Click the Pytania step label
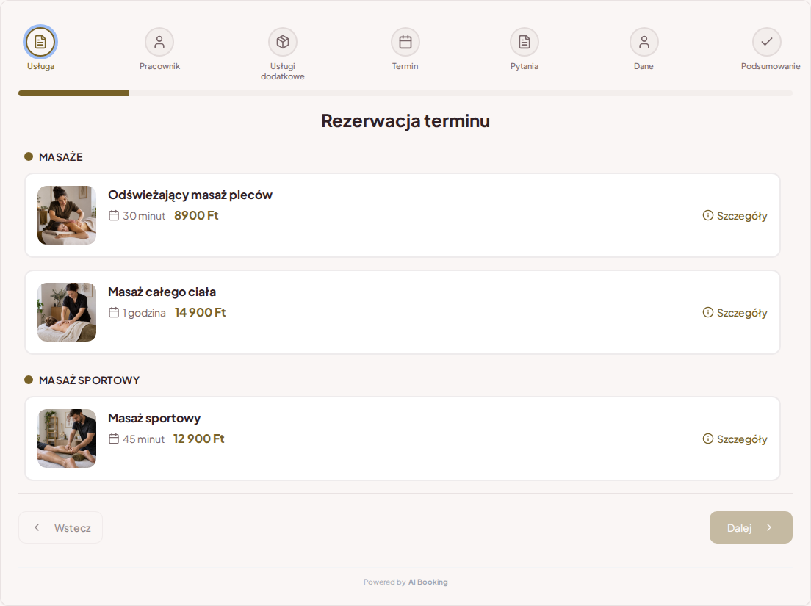The image size is (811, 606). (525, 66)
